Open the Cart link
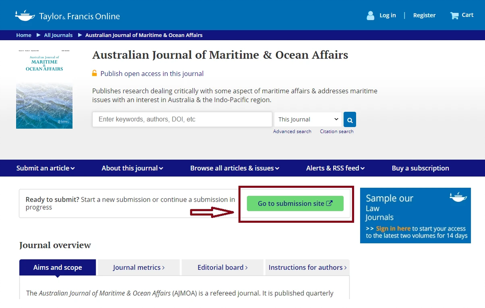 click(468, 15)
